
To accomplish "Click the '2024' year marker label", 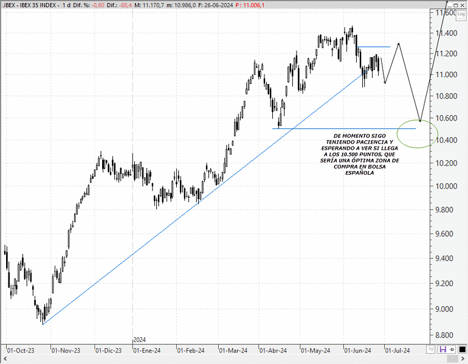I will [139, 340].
